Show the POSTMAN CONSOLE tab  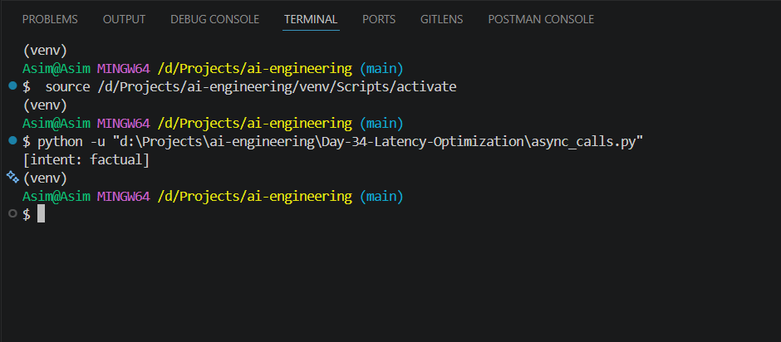(541, 19)
